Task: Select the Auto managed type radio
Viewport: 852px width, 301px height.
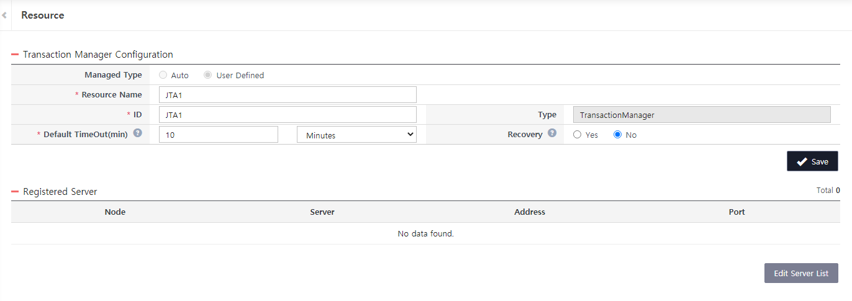Action: tap(163, 75)
